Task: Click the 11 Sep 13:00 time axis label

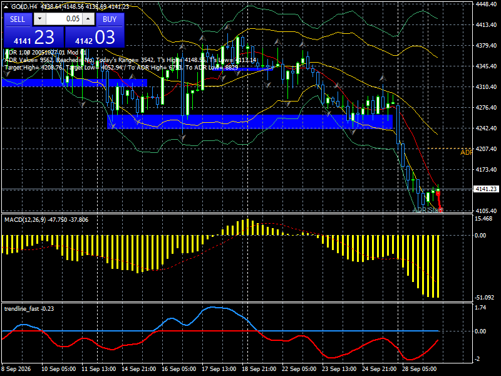Action: pos(99,369)
